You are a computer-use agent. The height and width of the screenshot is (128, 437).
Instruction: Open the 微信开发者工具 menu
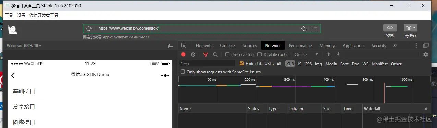44,15
